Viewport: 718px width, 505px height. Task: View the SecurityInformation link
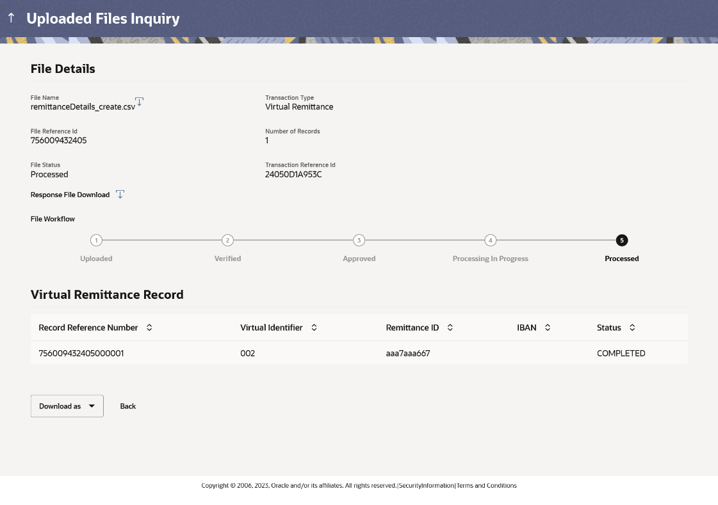(425, 485)
